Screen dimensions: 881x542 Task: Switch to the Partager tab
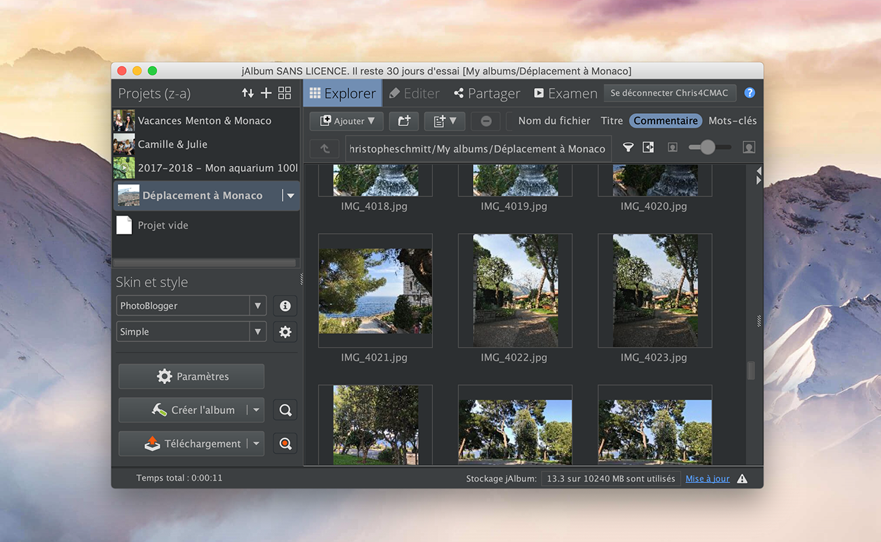click(487, 93)
